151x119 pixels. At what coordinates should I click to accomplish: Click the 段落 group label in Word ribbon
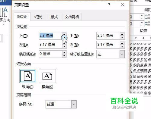(x=144, y=31)
